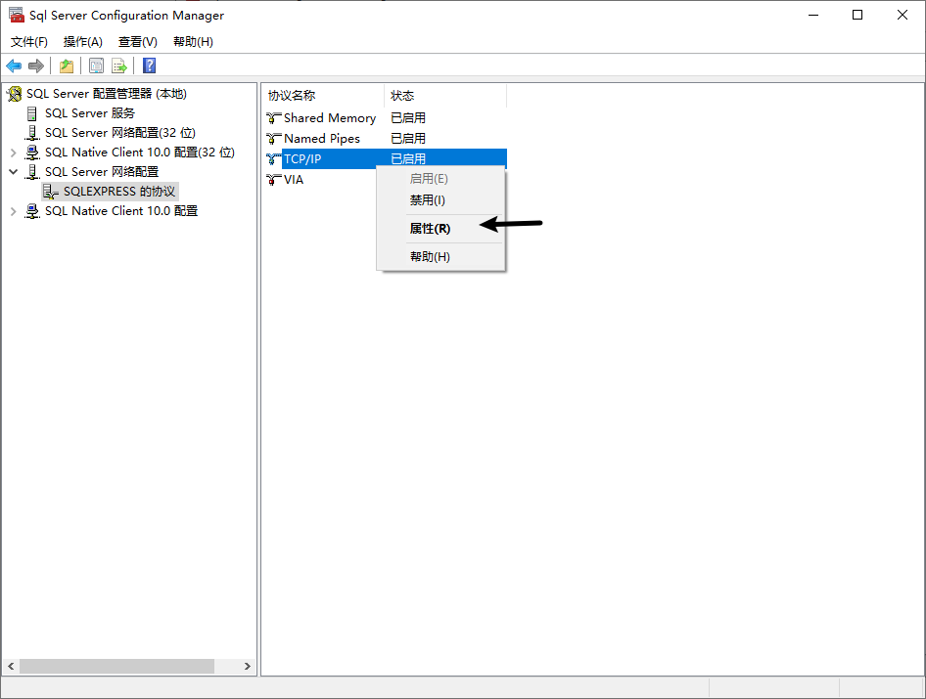
Task: Choose 帮助(H) in the context menu
Action: coord(430,257)
